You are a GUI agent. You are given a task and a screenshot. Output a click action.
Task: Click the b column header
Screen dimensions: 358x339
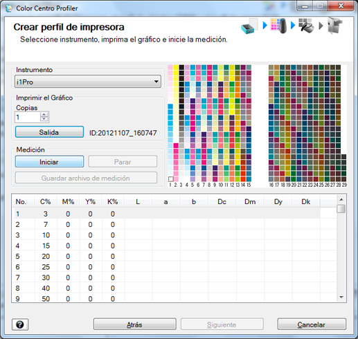pos(194,201)
